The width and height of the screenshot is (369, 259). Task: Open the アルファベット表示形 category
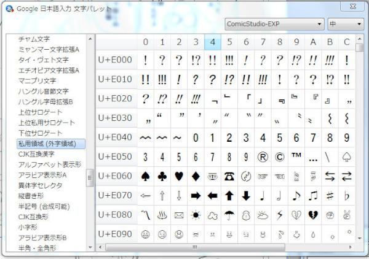click(x=50, y=164)
